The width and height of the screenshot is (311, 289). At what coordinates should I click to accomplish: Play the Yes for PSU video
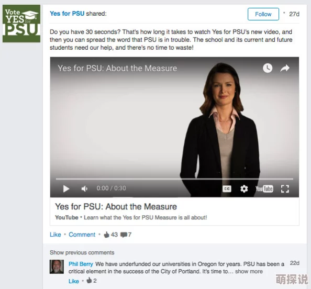click(x=66, y=188)
